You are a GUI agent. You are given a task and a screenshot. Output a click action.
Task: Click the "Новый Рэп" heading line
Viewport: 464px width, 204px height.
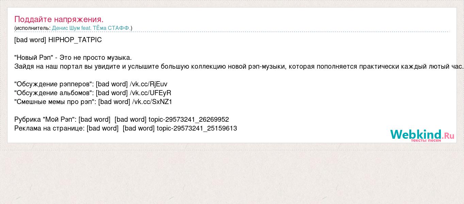click(x=73, y=57)
